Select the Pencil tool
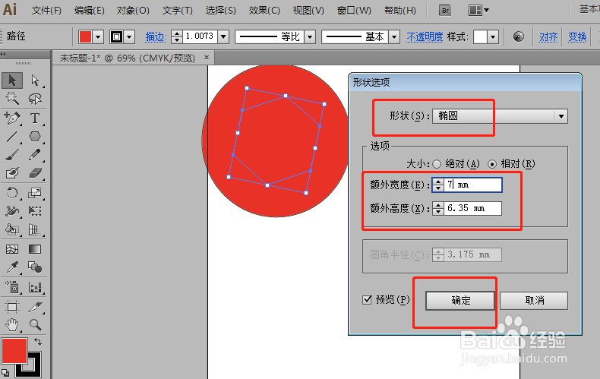 click(x=35, y=155)
